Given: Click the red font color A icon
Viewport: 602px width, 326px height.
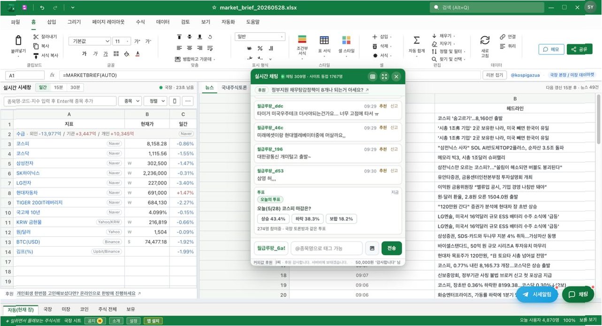Looking at the screenshot, I should pyautogui.click(x=137, y=54).
